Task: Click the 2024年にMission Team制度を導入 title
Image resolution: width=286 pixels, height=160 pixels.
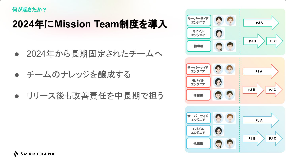Action: click(x=89, y=24)
